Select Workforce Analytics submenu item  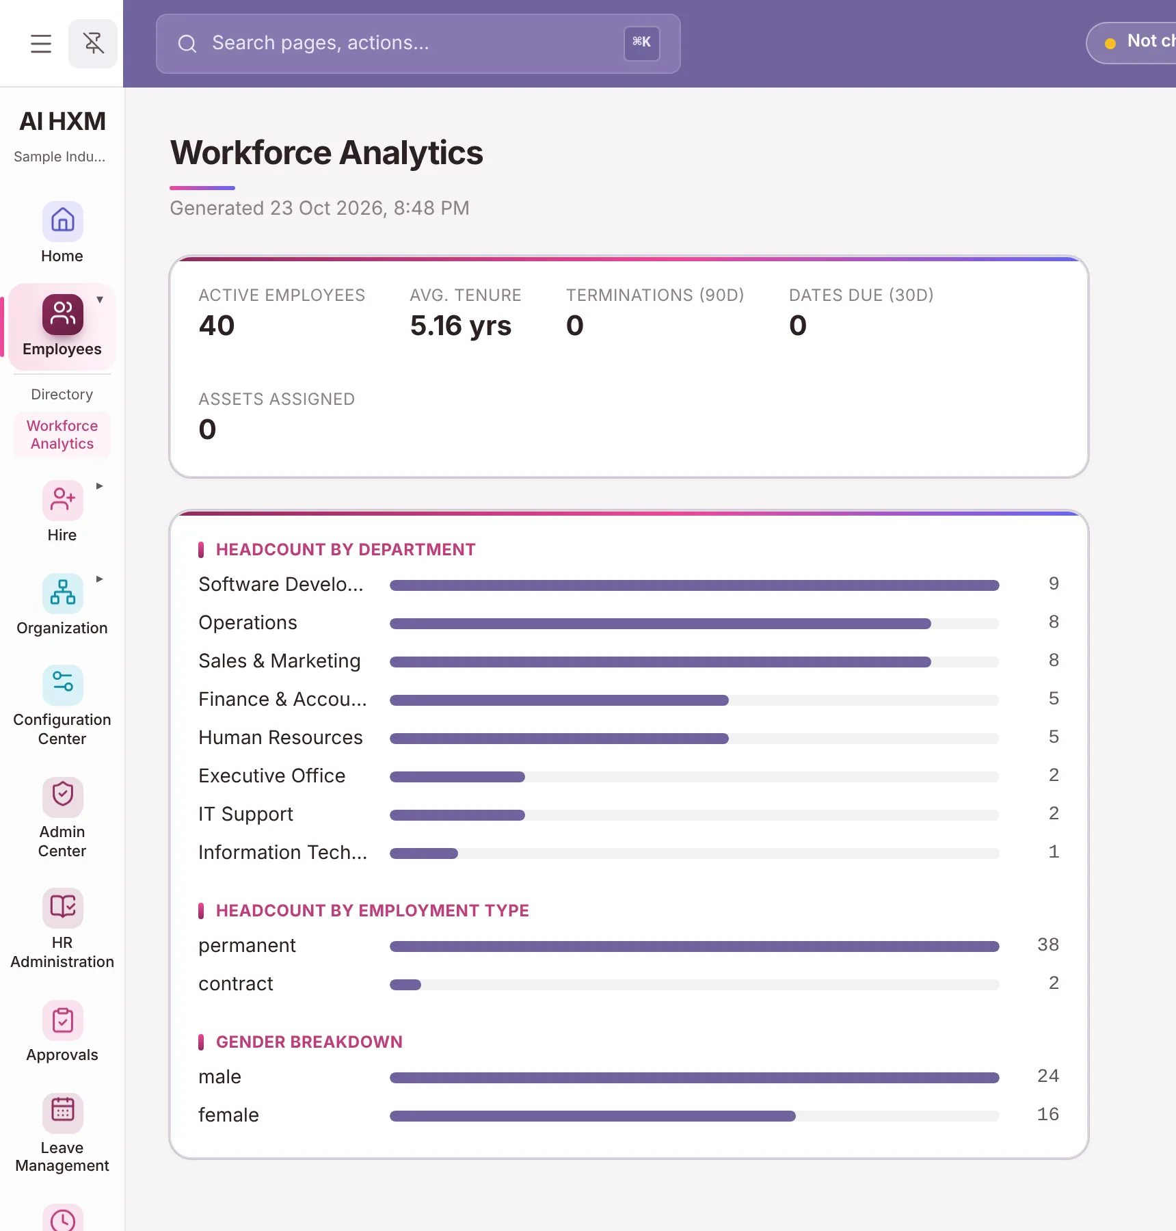(62, 435)
